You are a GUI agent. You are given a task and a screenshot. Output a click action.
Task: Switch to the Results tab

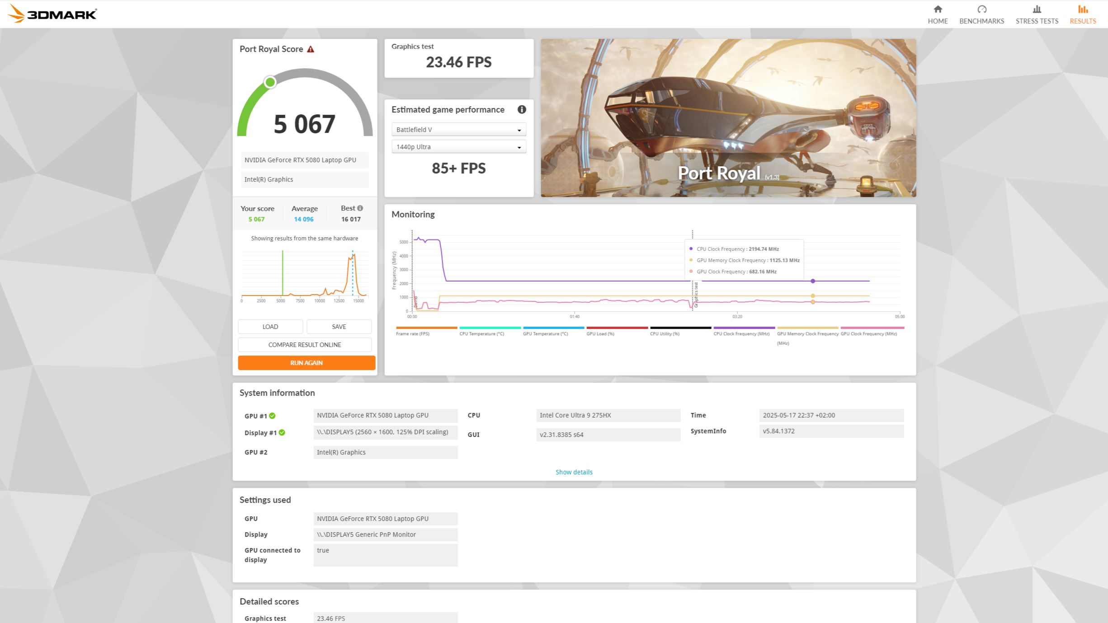click(x=1082, y=14)
